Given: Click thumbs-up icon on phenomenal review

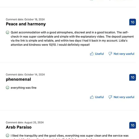Looking at the screenshot, I should pyautogui.click(x=92, y=97).
